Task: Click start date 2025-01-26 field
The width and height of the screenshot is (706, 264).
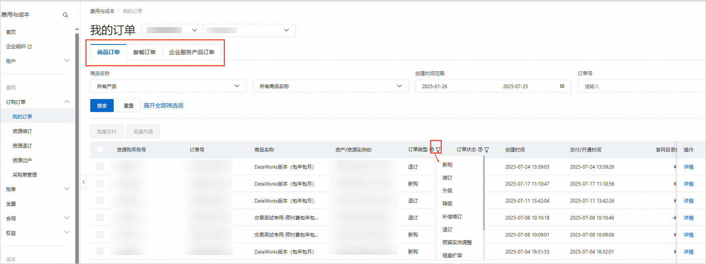Action: click(435, 87)
